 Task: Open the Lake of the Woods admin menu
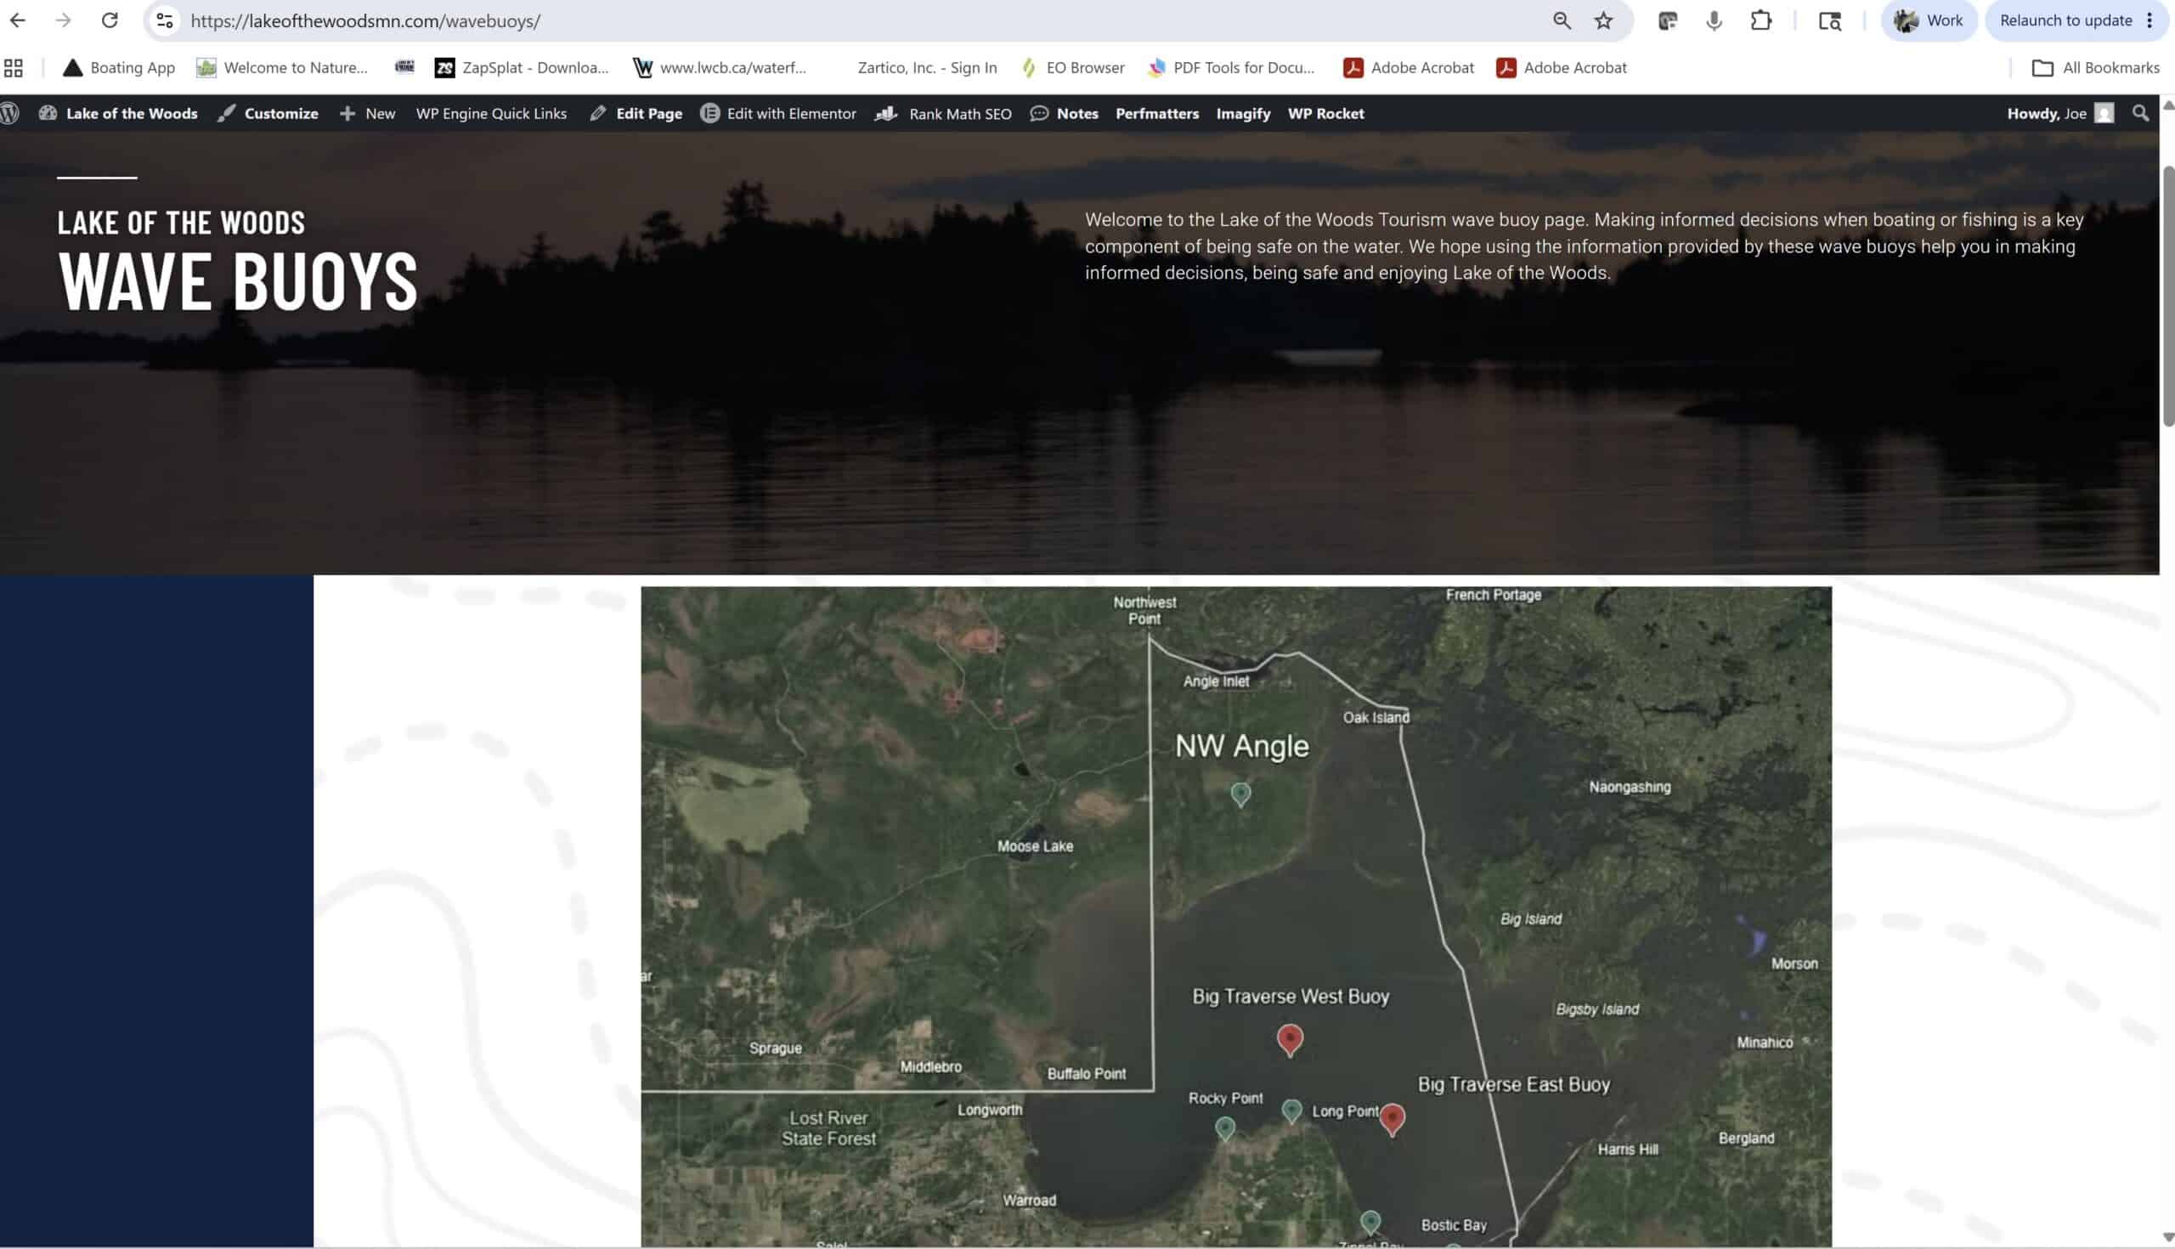click(118, 113)
